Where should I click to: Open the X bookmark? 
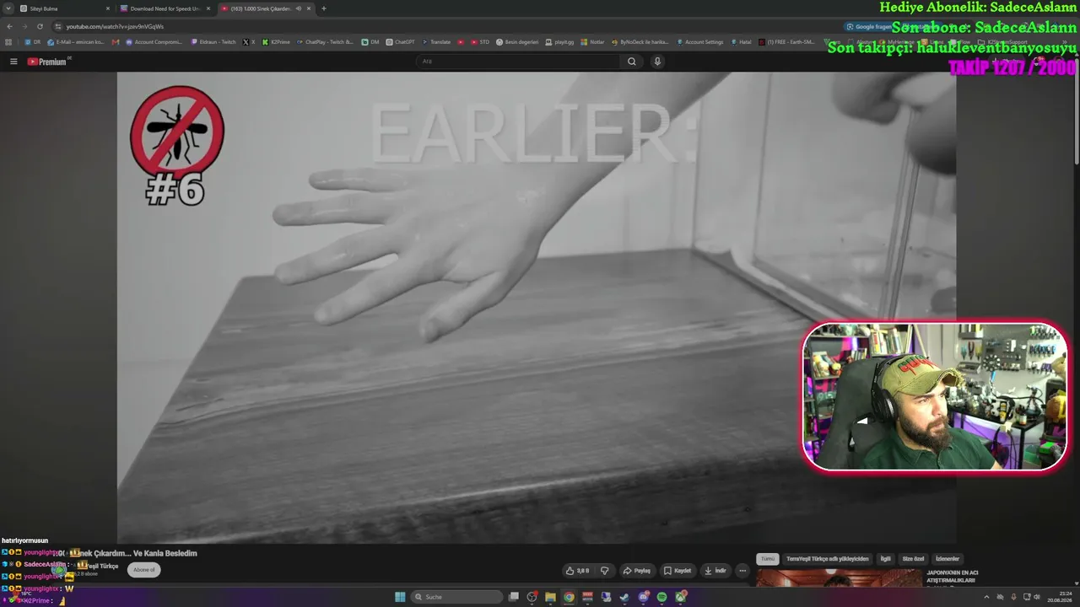point(249,42)
